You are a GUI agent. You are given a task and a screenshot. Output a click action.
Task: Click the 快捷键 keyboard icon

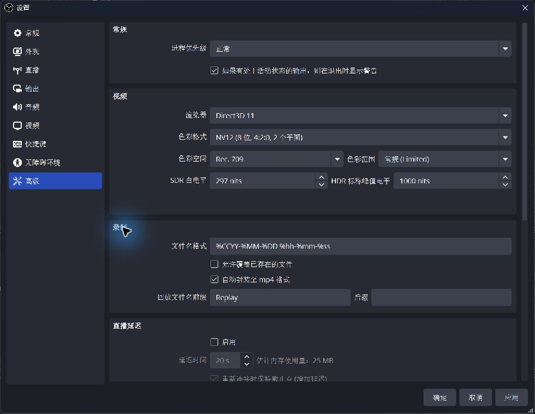pos(17,144)
